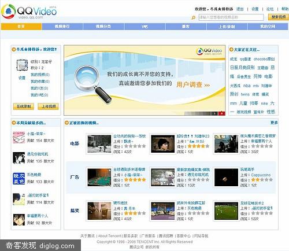Click the 退出 logout link

[x=240, y=9]
